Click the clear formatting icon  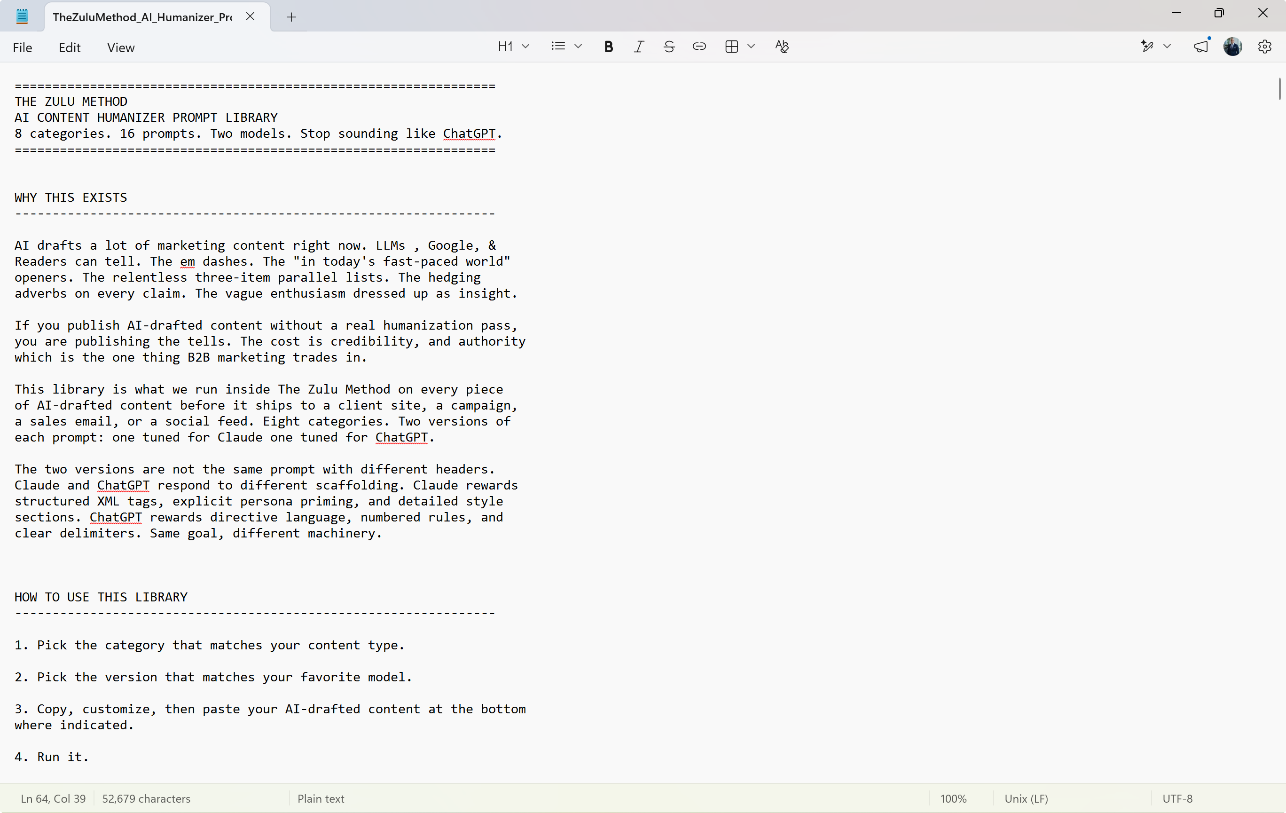(782, 47)
